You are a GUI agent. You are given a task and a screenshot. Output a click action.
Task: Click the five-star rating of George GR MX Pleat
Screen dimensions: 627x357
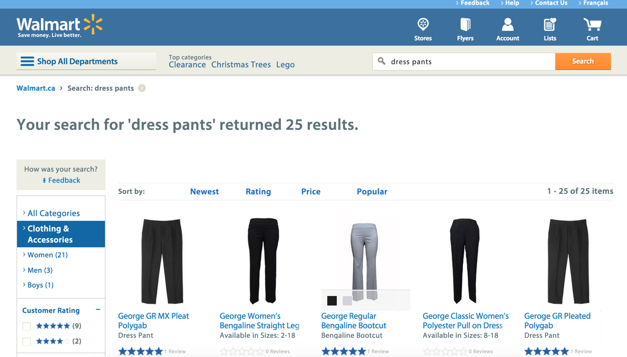[140, 351]
